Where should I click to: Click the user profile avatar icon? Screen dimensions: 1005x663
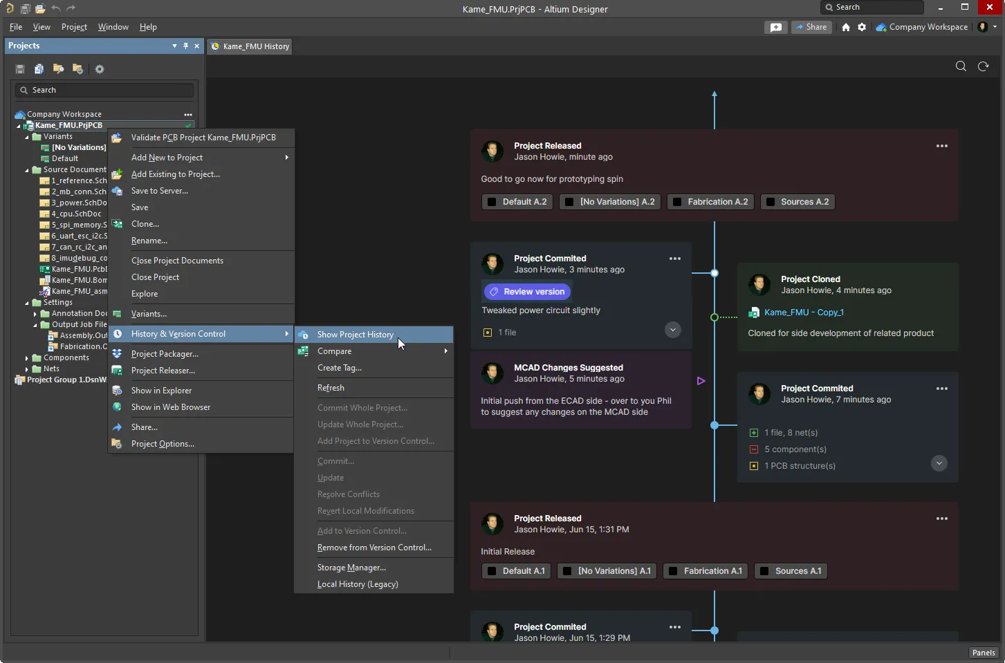pos(983,27)
